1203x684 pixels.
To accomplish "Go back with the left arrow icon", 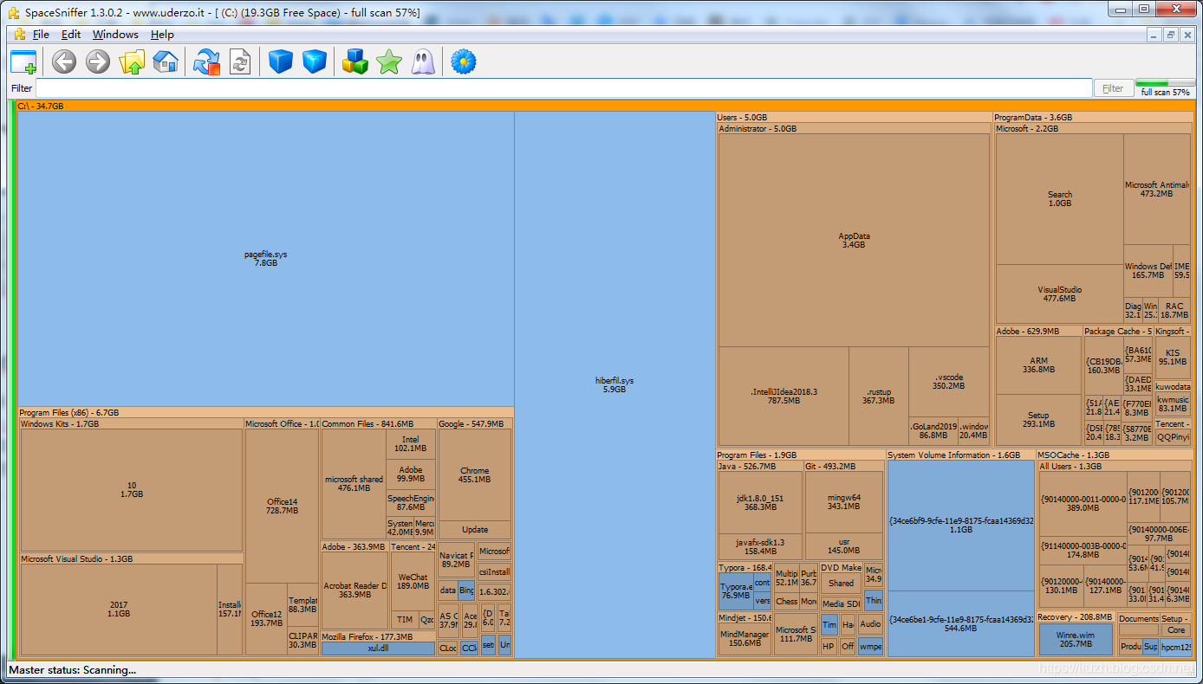I will (64, 61).
